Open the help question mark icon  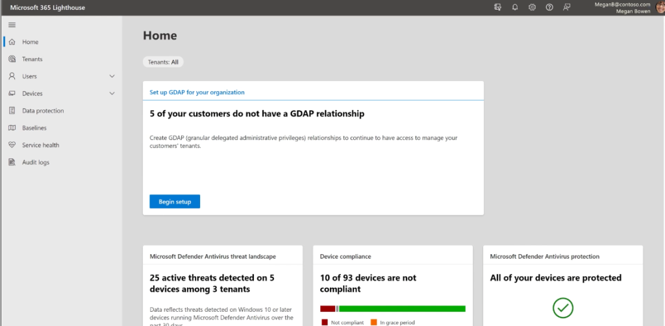(x=549, y=7)
